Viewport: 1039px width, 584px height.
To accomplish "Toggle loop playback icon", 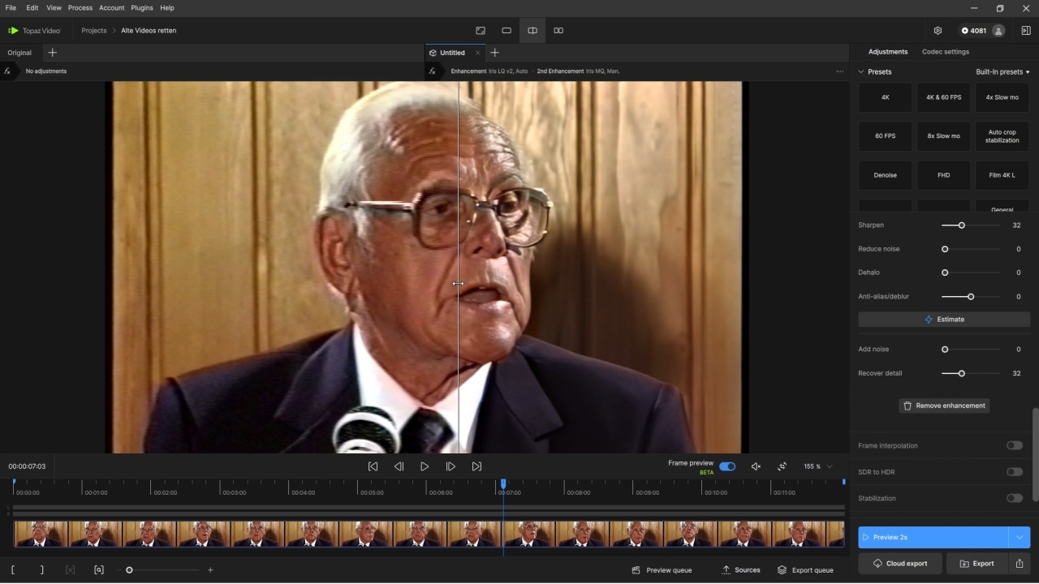I will pyautogui.click(x=782, y=466).
